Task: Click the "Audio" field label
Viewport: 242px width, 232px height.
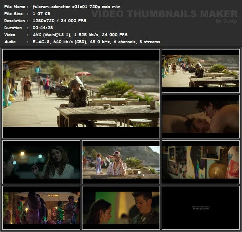Action: click(11, 42)
